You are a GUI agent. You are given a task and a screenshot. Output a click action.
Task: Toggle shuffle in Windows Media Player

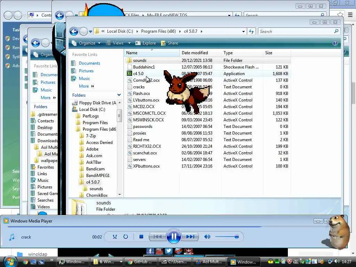point(115,237)
